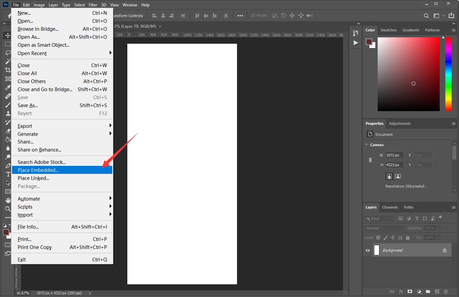The height and width of the screenshot is (297, 459).
Task: Delete layer with trash icon
Action: (x=446, y=291)
